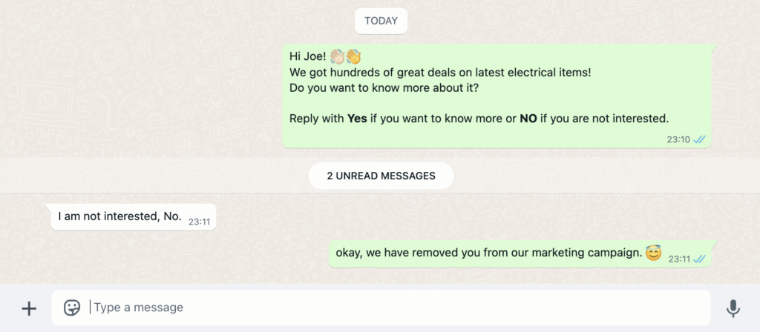Click the 23:10 timestamp on the first message
760x332 pixels.
678,139
